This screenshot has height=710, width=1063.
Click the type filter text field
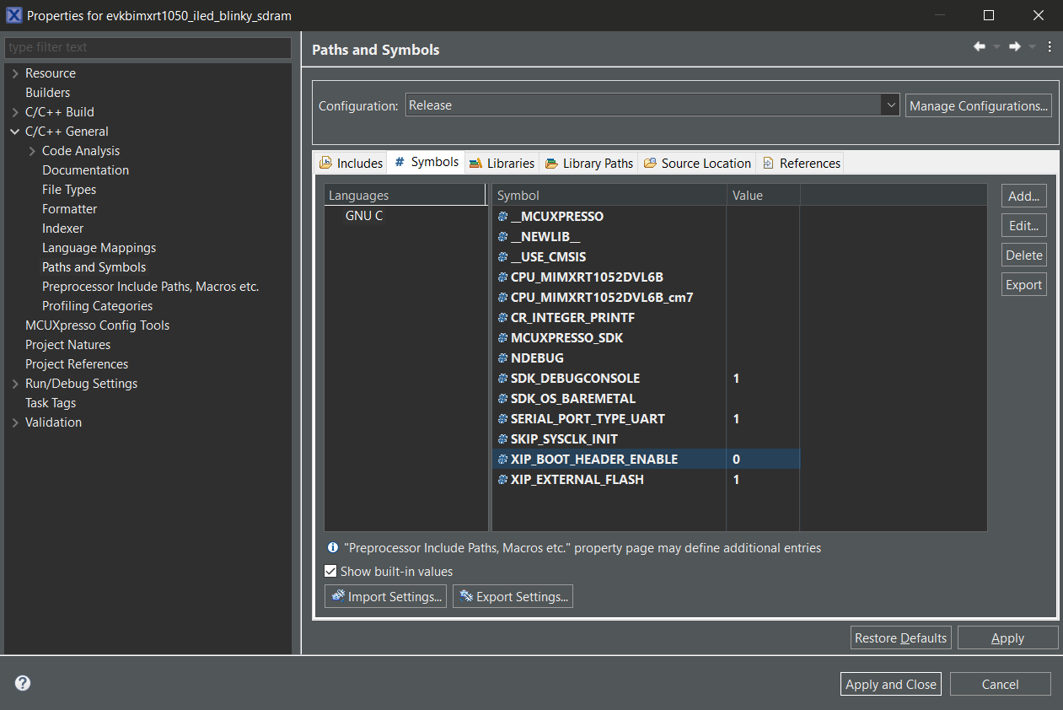[x=148, y=48]
